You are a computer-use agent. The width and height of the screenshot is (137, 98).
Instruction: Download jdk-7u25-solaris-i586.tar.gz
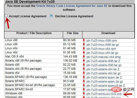coord(104,65)
